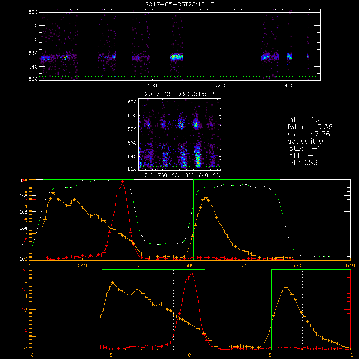The width and height of the screenshot is (359, 359).
Task: Click y-axis label 0.6 on profile plot
Action: 24,212
